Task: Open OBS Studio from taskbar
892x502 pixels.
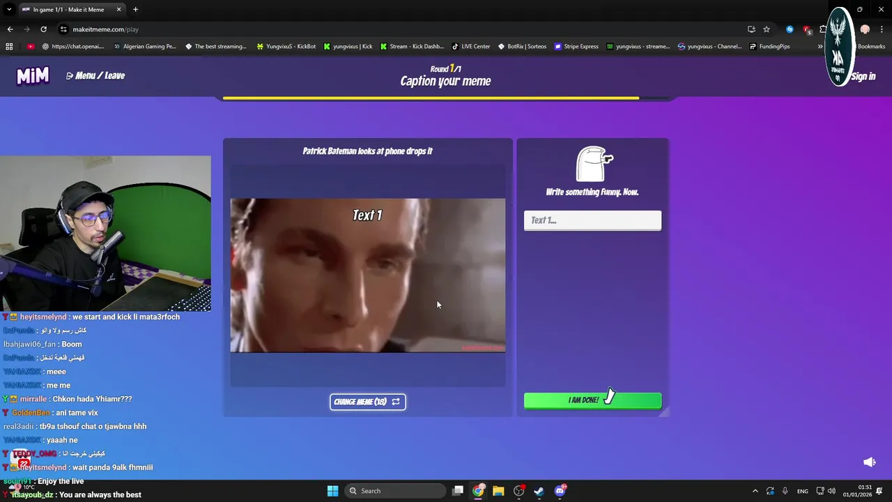Action: coord(518,491)
